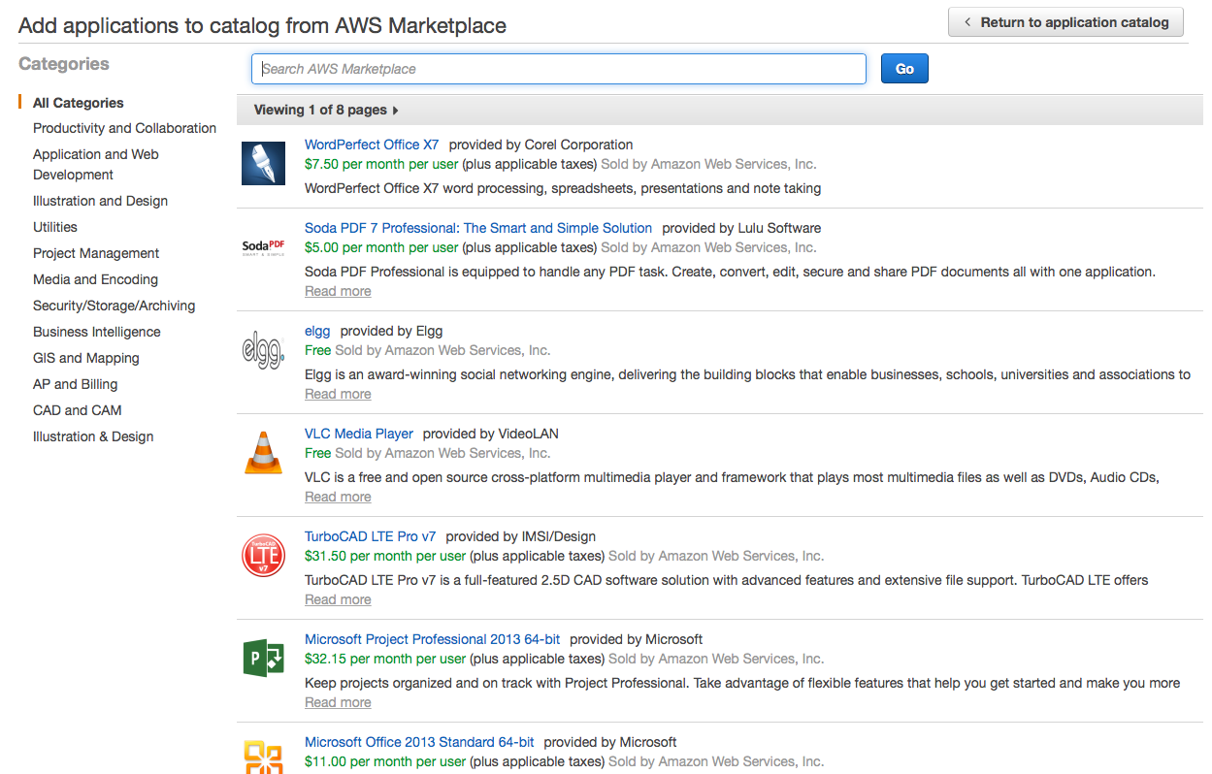Click the Search AWS Marketplace field

[x=558, y=68]
